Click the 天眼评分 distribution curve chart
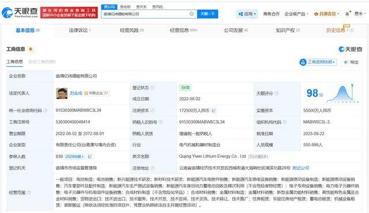 point(343,93)
